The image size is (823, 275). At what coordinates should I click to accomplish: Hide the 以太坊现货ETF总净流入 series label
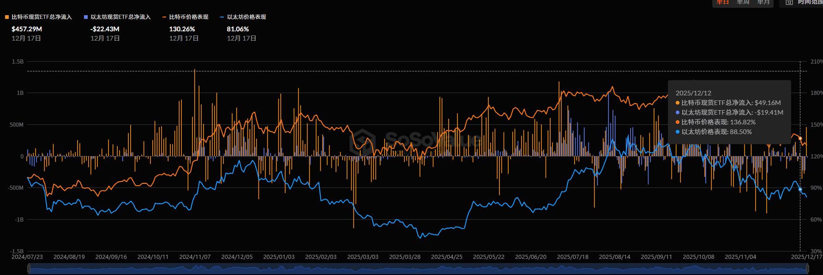(120, 17)
